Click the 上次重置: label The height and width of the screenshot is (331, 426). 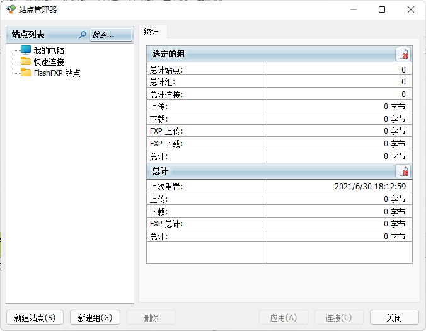click(x=166, y=187)
